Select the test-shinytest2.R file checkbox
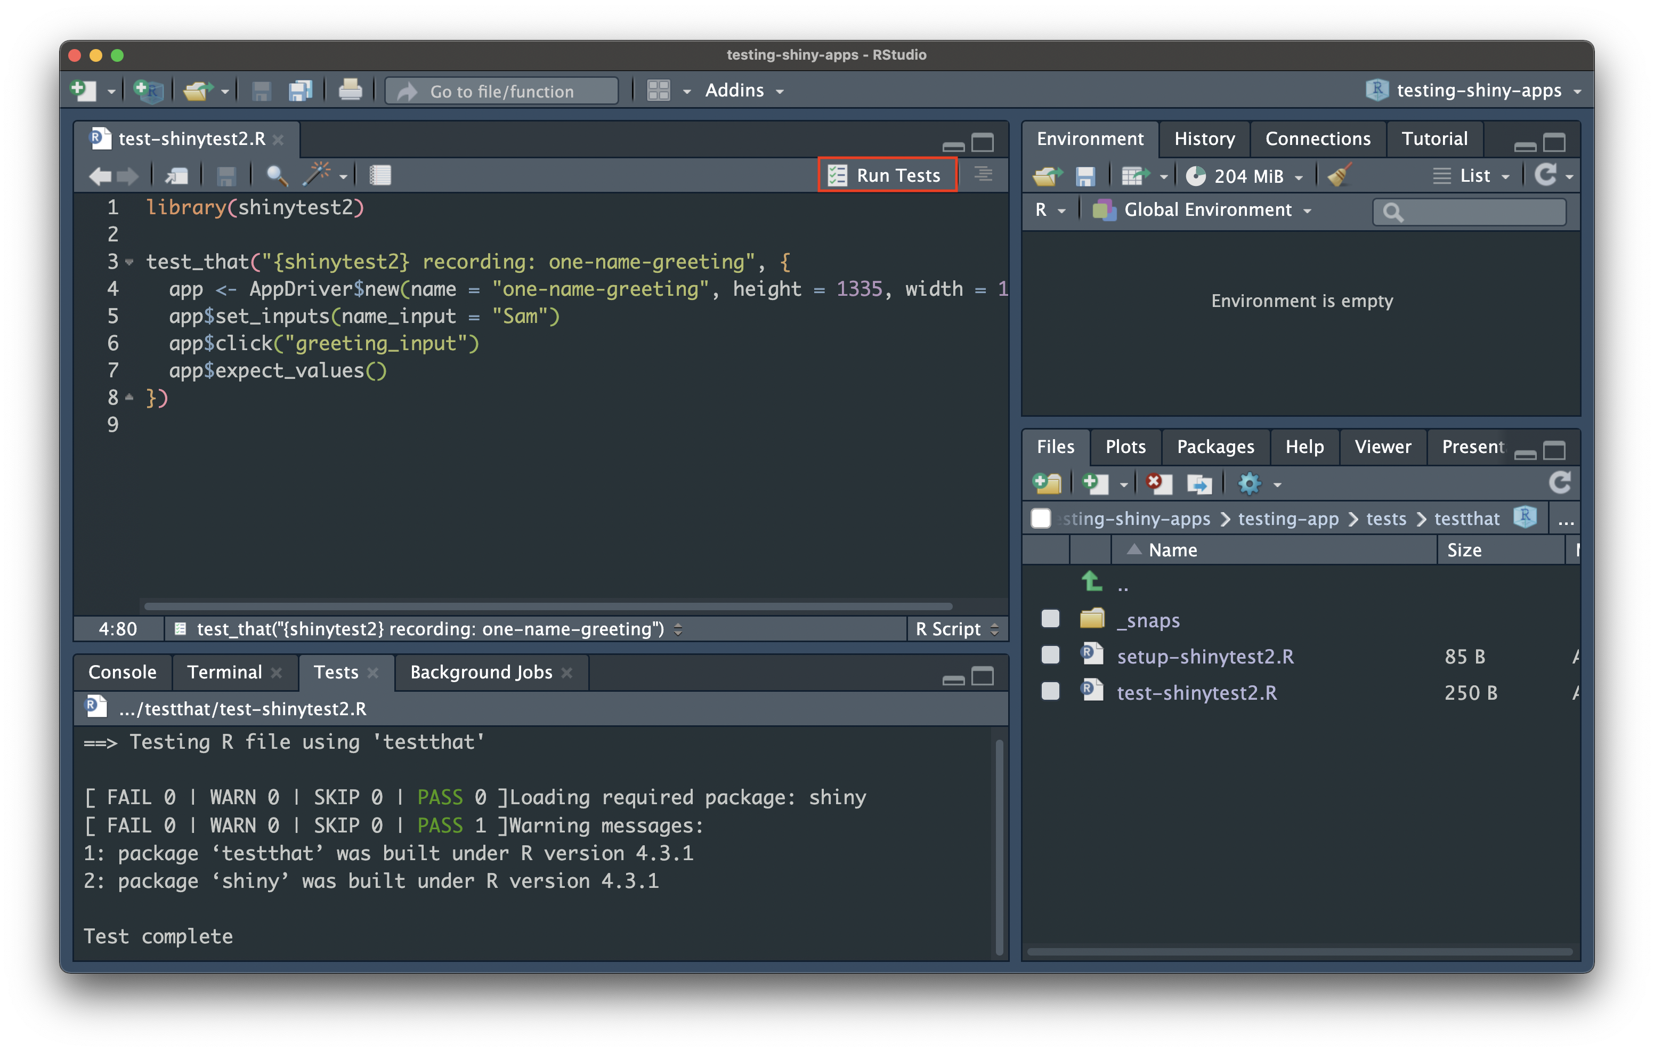This screenshot has width=1654, height=1052. pos(1050,691)
